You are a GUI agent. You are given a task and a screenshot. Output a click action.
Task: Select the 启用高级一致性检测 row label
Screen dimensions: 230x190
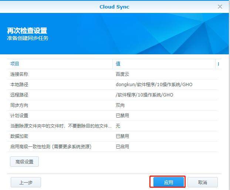[x=51, y=146]
